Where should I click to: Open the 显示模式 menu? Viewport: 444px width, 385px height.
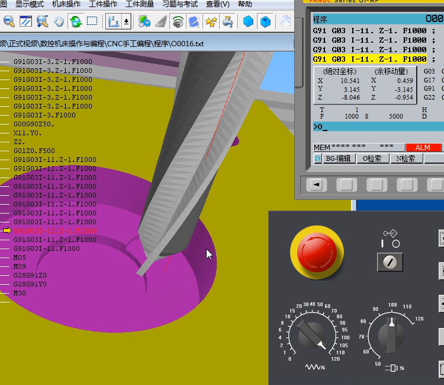30,4
